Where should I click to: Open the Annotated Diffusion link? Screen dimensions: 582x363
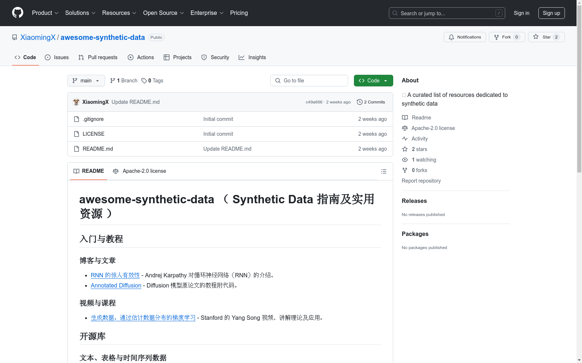pos(116,285)
